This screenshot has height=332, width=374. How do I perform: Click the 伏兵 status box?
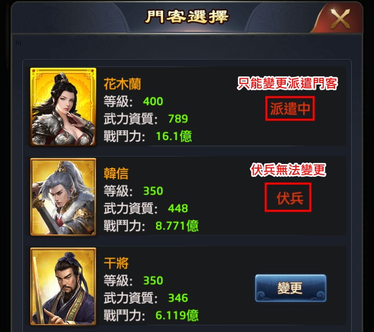288,197
